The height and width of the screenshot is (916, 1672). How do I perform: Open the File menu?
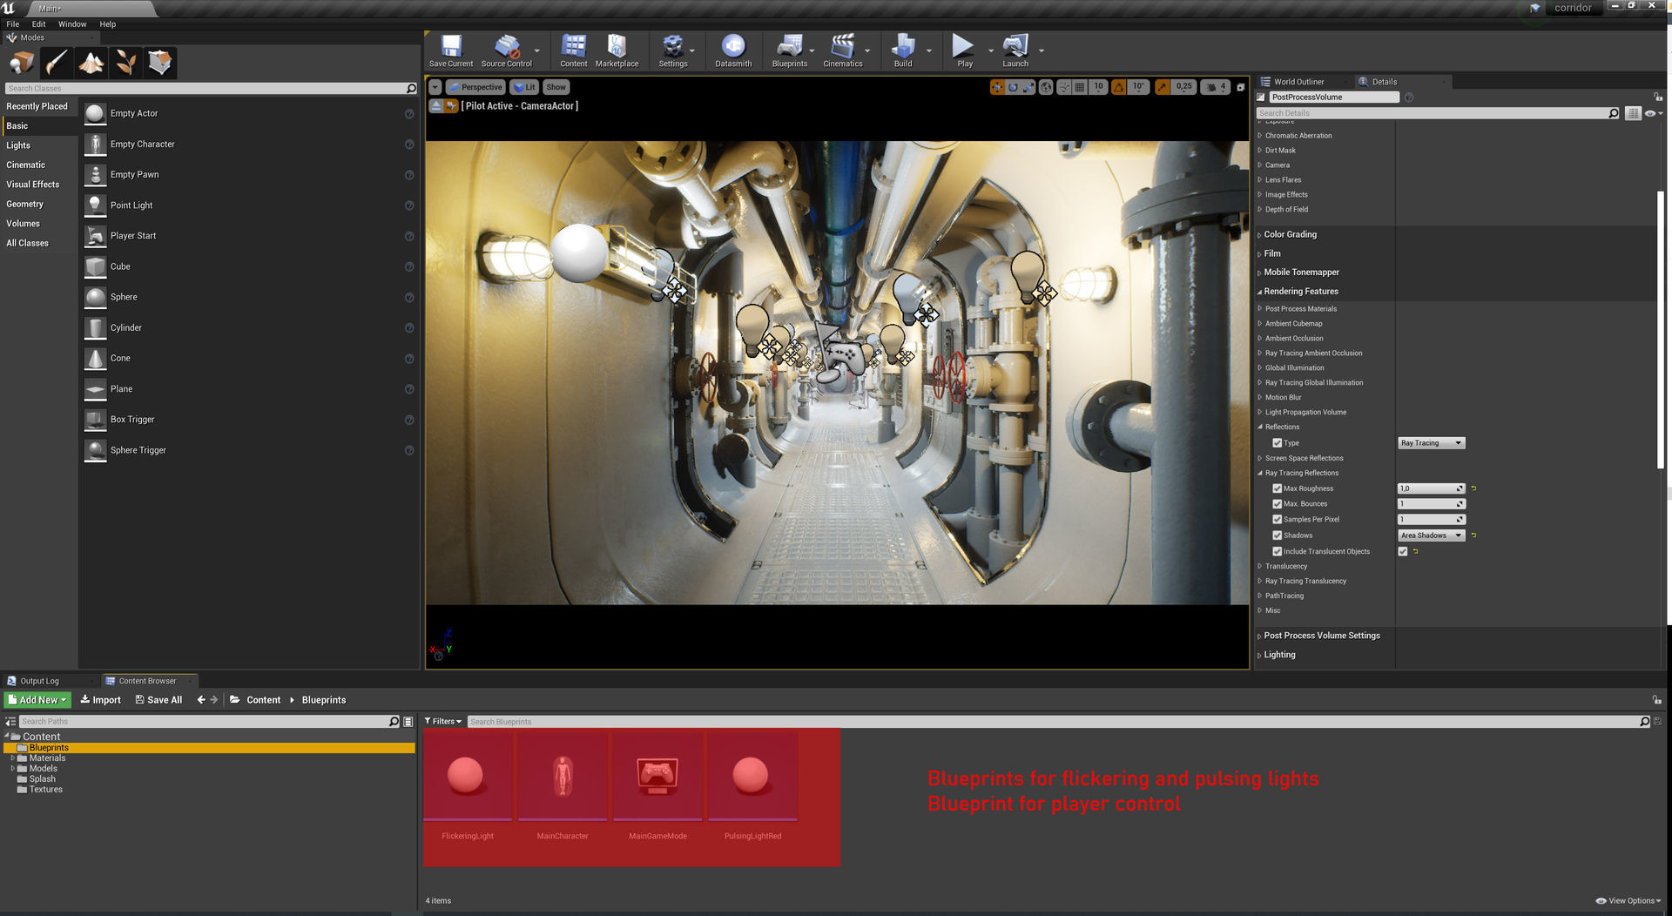pos(13,24)
